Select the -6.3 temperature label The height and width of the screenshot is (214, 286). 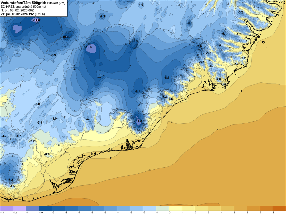click(x=164, y=97)
